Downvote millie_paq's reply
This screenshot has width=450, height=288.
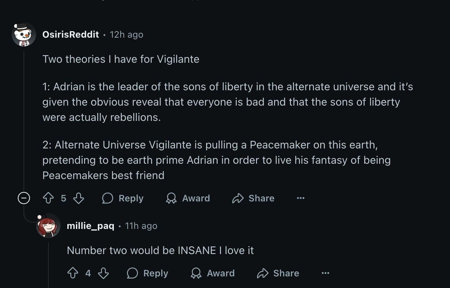click(x=103, y=273)
